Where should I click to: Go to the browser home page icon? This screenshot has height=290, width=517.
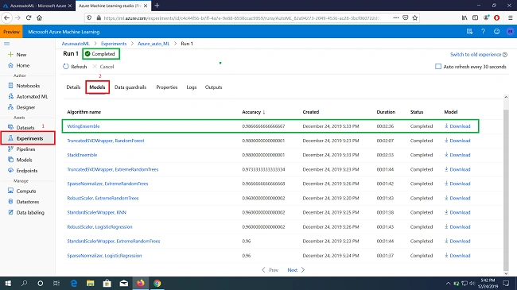[39, 17]
